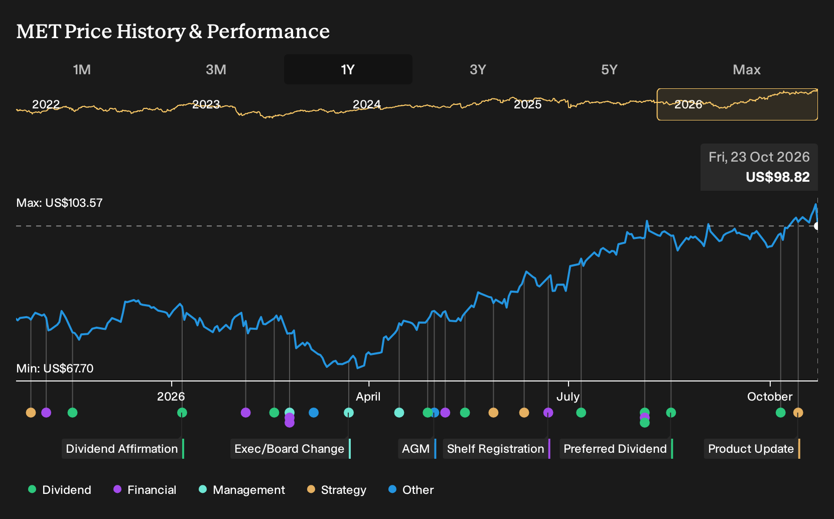The height and width of the screenshot is (519, 834).
Task: Click the Min: US$67.70 label
Action: tap(55, 368)
